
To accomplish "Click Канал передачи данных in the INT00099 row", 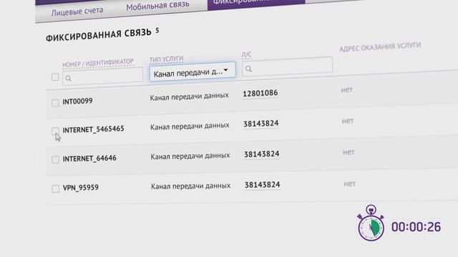I will pyautogui.click(x=189, y=96).
